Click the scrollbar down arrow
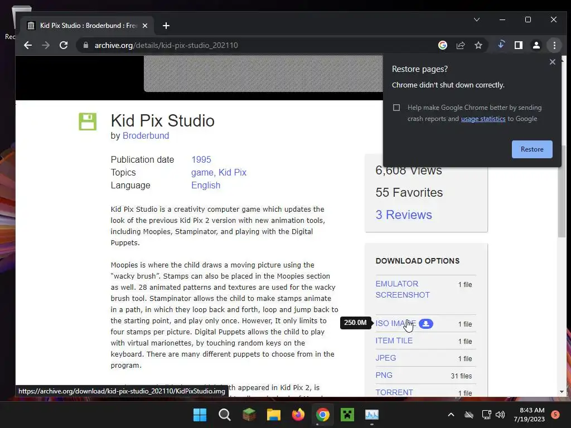This screenshot has width=571, height=428. pos(562,392)
